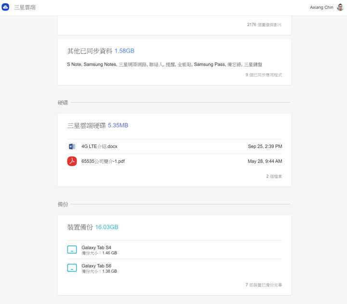347x304 pixels.
Task: Click the Axiang Chin account name
Action: click(x=322, y=8)
